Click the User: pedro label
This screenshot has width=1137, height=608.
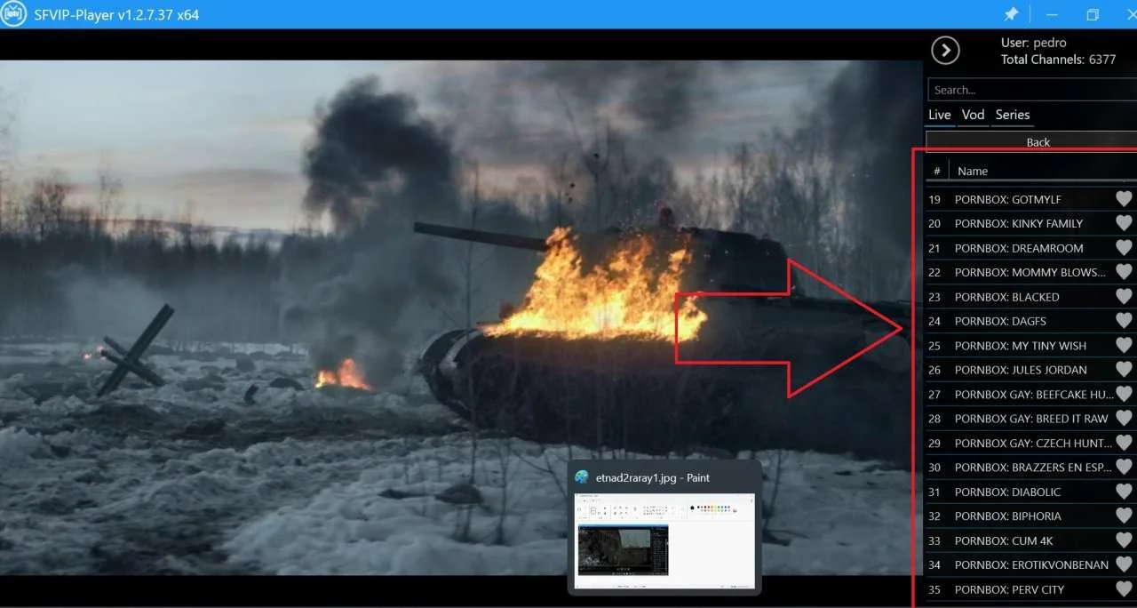[1033, 43]
